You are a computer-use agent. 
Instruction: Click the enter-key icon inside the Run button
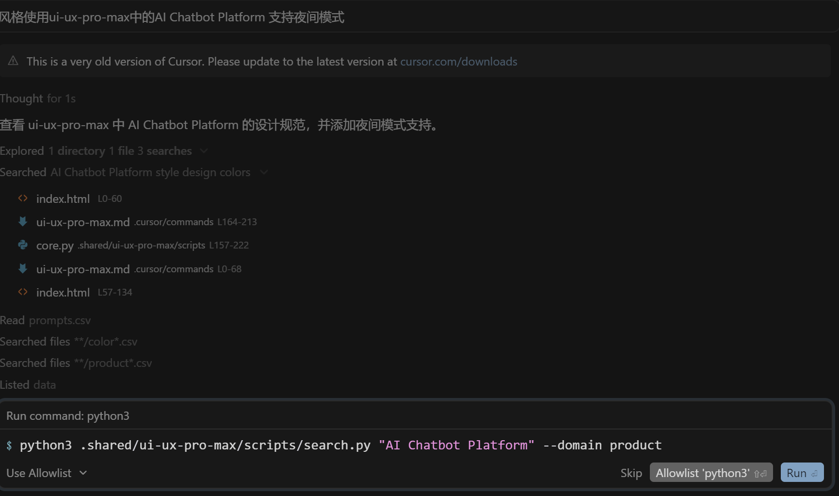[813, 472]
